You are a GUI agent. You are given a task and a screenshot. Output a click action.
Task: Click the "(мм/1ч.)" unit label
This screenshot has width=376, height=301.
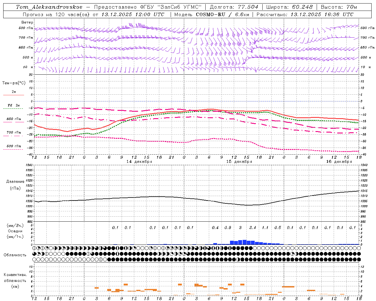coord(15,237)
